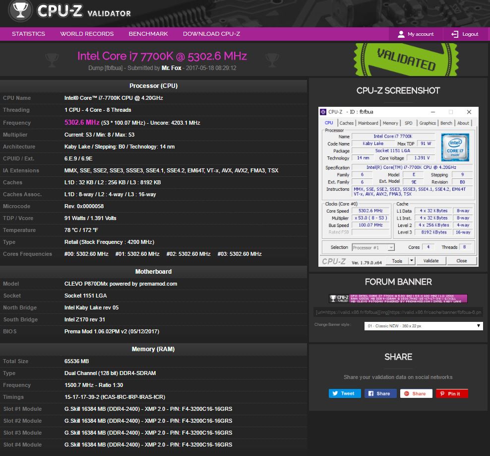The image size is (490, 456).
Task: Click the Intel Core i7 badge image
Action: point(455,147)
